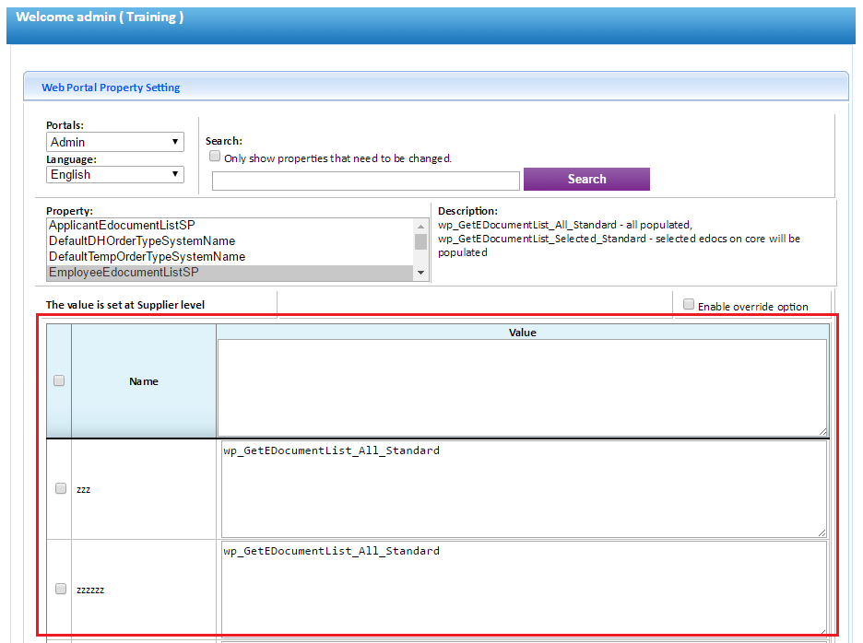Click 'Welcome admin ( Training )' header text
Screen dimensions: 863x643
pyautogui.click(x=100, y=18)
